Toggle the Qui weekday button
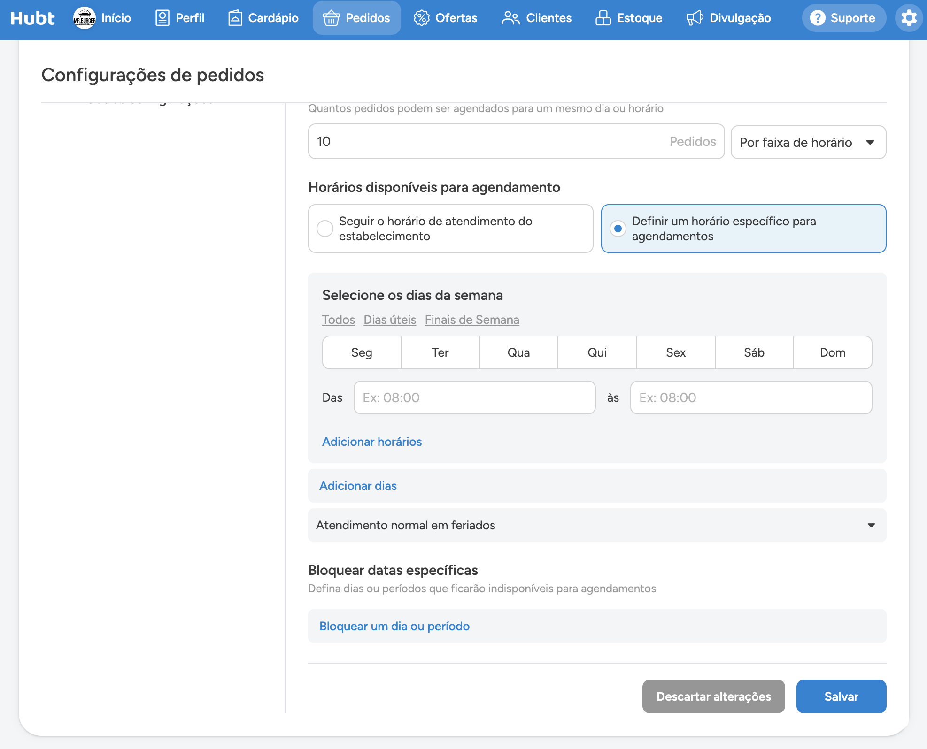This screenshot has width=927, height=749. click(x=597, y=352)
